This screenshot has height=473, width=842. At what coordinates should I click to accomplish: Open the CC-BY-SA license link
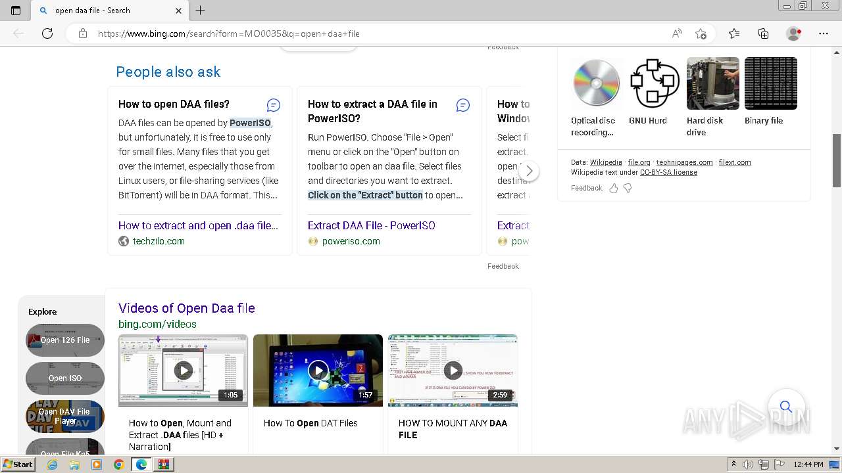tap(668, 172)
